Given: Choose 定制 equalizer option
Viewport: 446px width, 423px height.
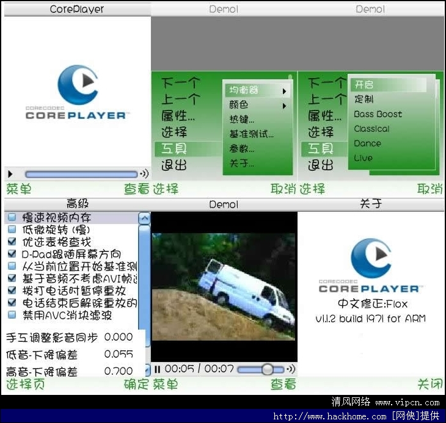Looking at the screenshot, I should point(364,99).
